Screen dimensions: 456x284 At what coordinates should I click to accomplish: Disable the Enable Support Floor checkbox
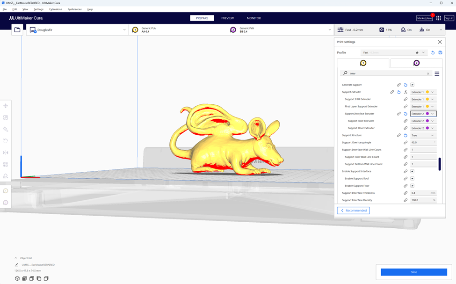click(x=412, y=186)
